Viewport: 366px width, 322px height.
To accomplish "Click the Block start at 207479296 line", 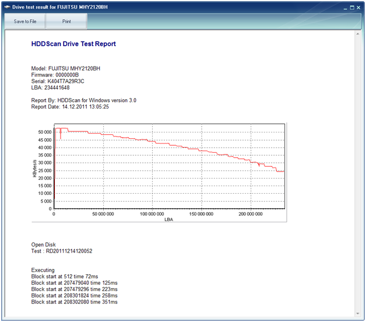I will coord(74,289).
